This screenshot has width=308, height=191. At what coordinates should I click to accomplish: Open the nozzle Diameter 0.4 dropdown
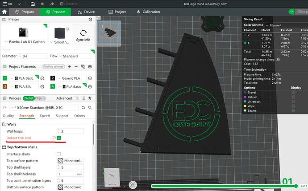tap(33, 56)
